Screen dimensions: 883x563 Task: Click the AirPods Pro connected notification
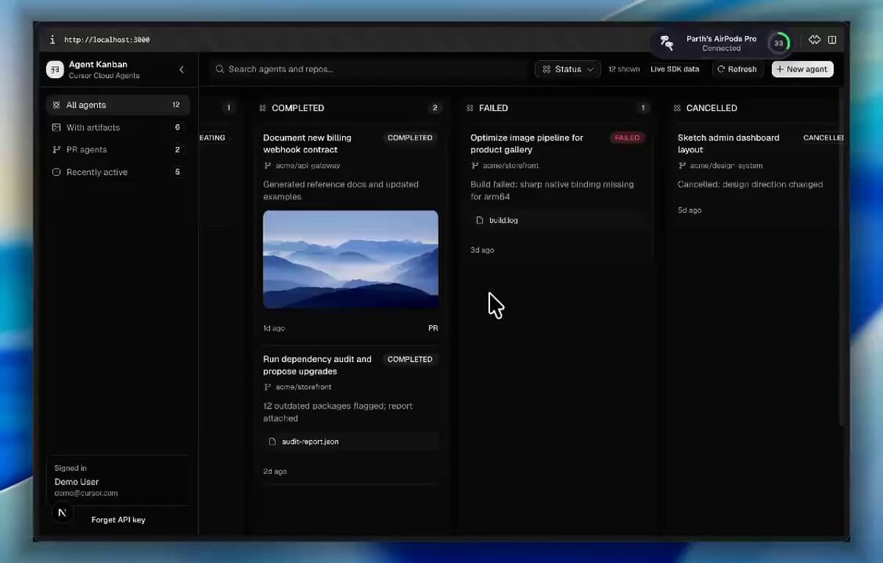click(x=723, y=43)
